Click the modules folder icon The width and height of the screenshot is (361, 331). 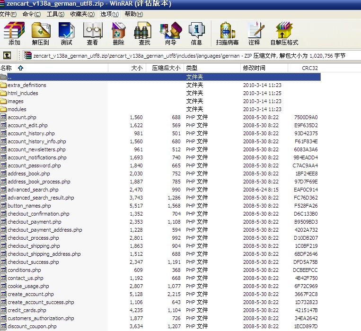click(3, 109)
